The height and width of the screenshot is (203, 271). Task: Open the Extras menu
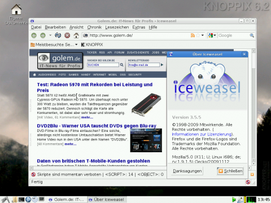click(x=139, y=27)
